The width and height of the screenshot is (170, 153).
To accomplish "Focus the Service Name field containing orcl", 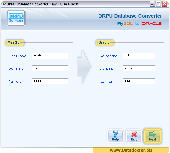I will click(x=139, y=56).
